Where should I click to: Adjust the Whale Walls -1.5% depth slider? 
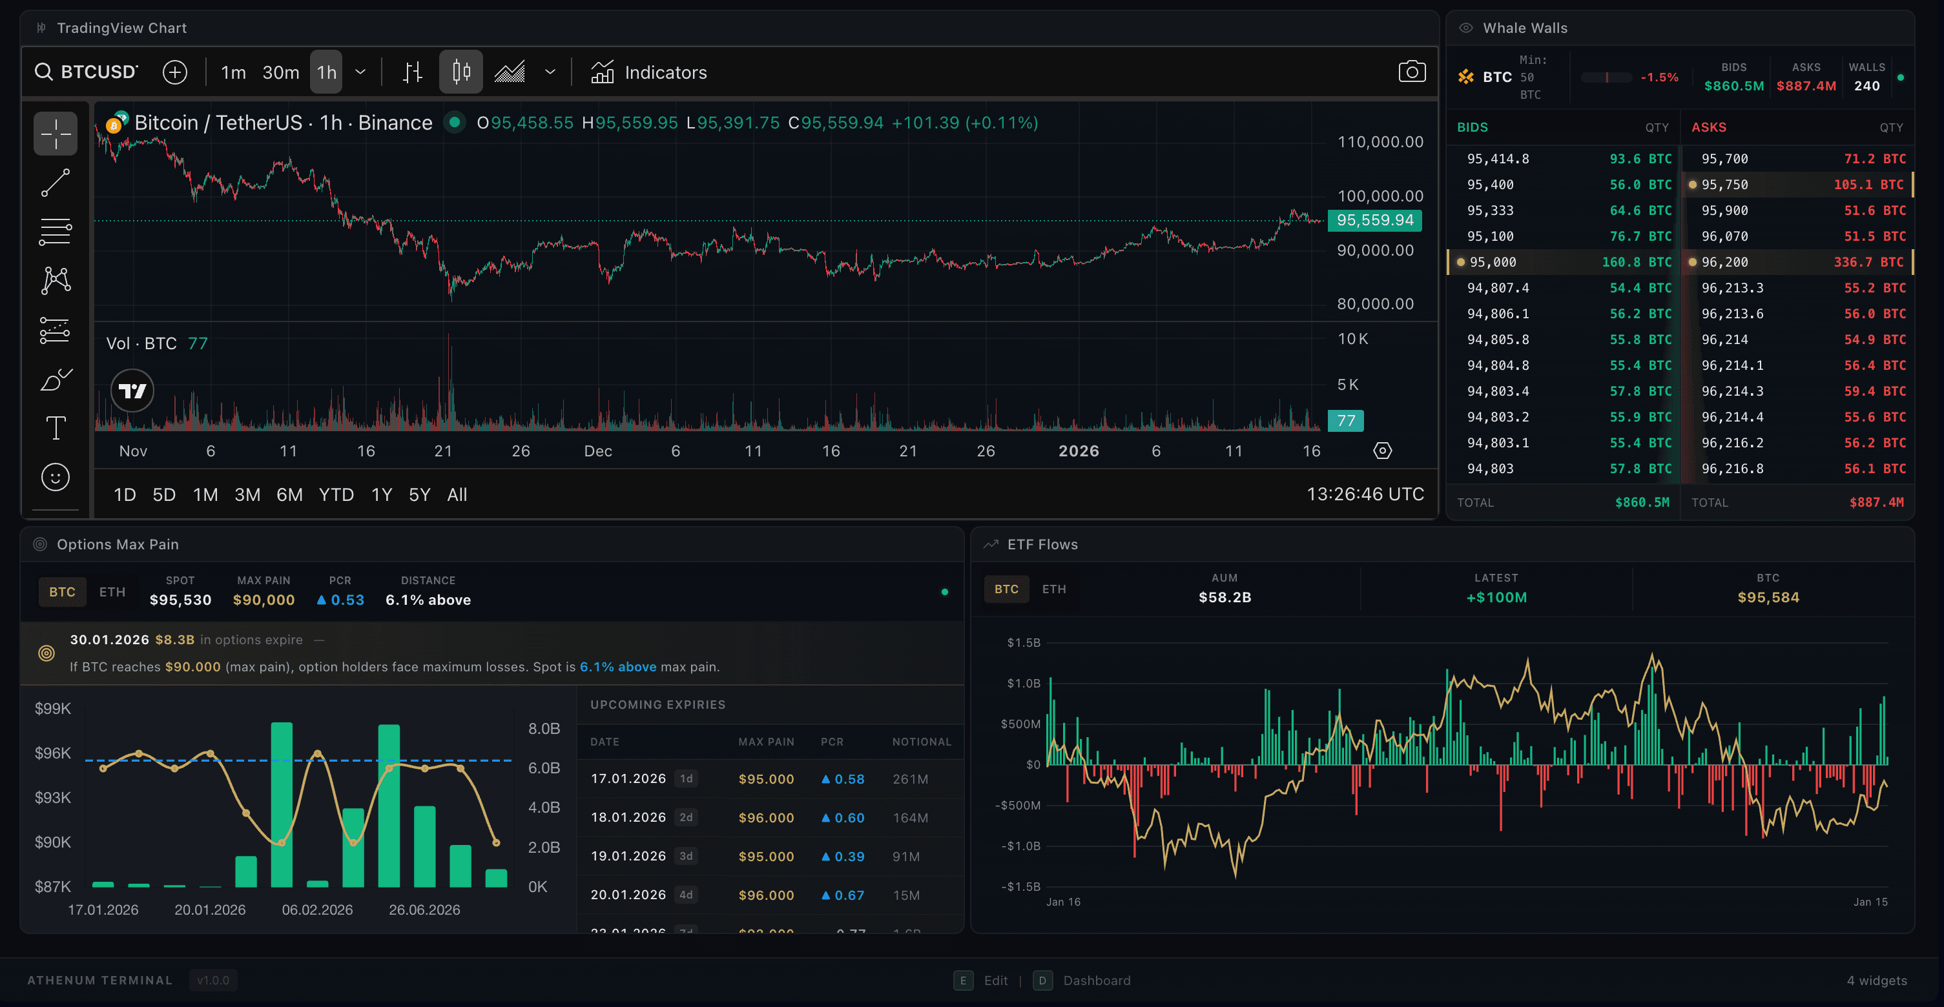pyautogui.click(x=1608, y=77)
